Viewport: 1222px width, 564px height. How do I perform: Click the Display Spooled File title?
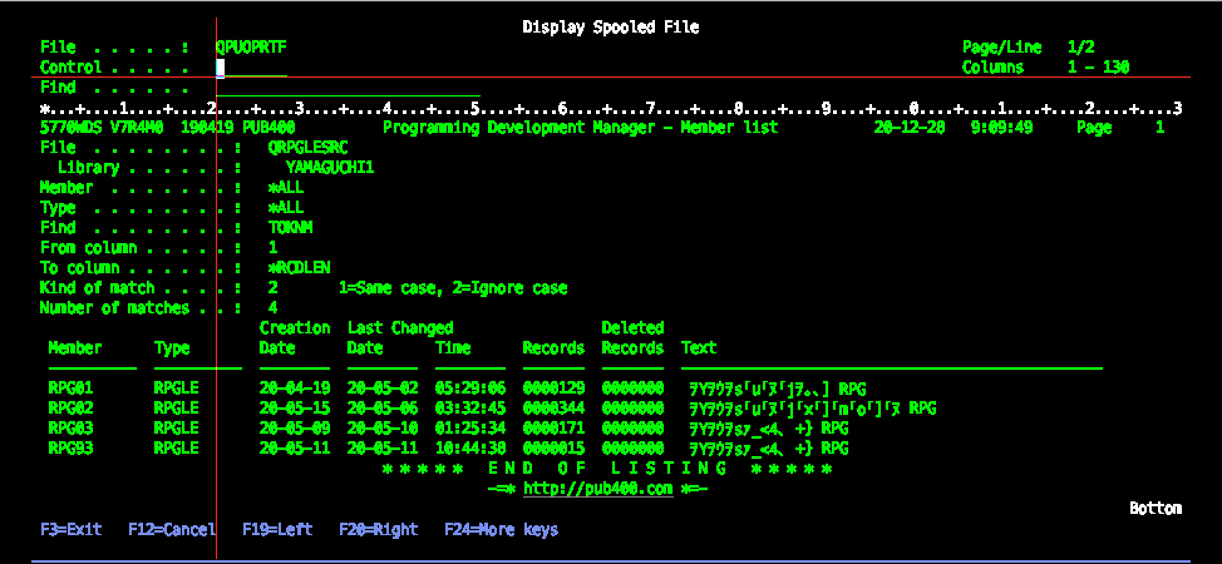(611, 27)
